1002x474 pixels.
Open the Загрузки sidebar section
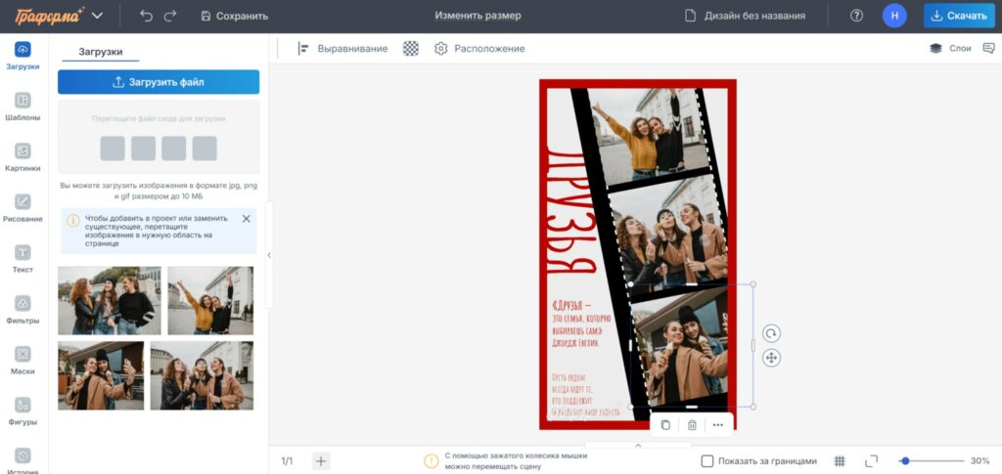tap(23, 56)
